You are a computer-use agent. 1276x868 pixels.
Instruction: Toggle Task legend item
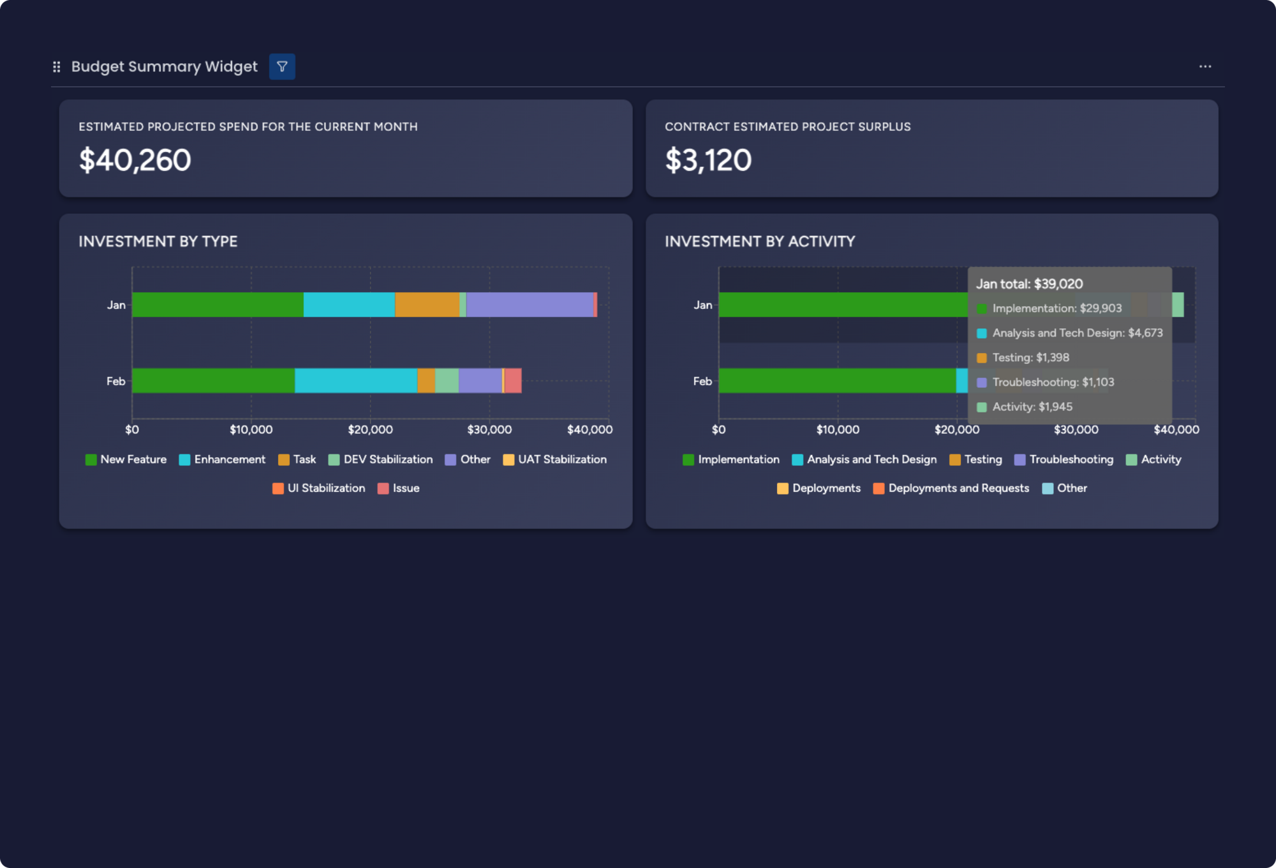(x=297, y=460)
